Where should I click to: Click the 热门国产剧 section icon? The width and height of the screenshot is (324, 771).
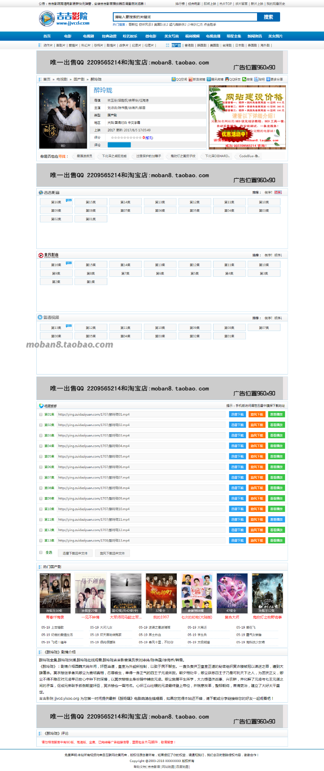[x=40, y=567]
